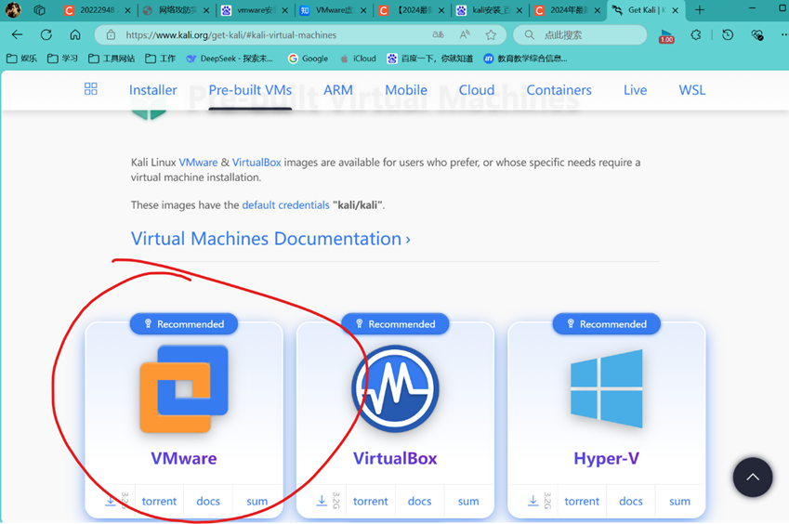Select ARM in page navigation

click(x=338, y=90)
